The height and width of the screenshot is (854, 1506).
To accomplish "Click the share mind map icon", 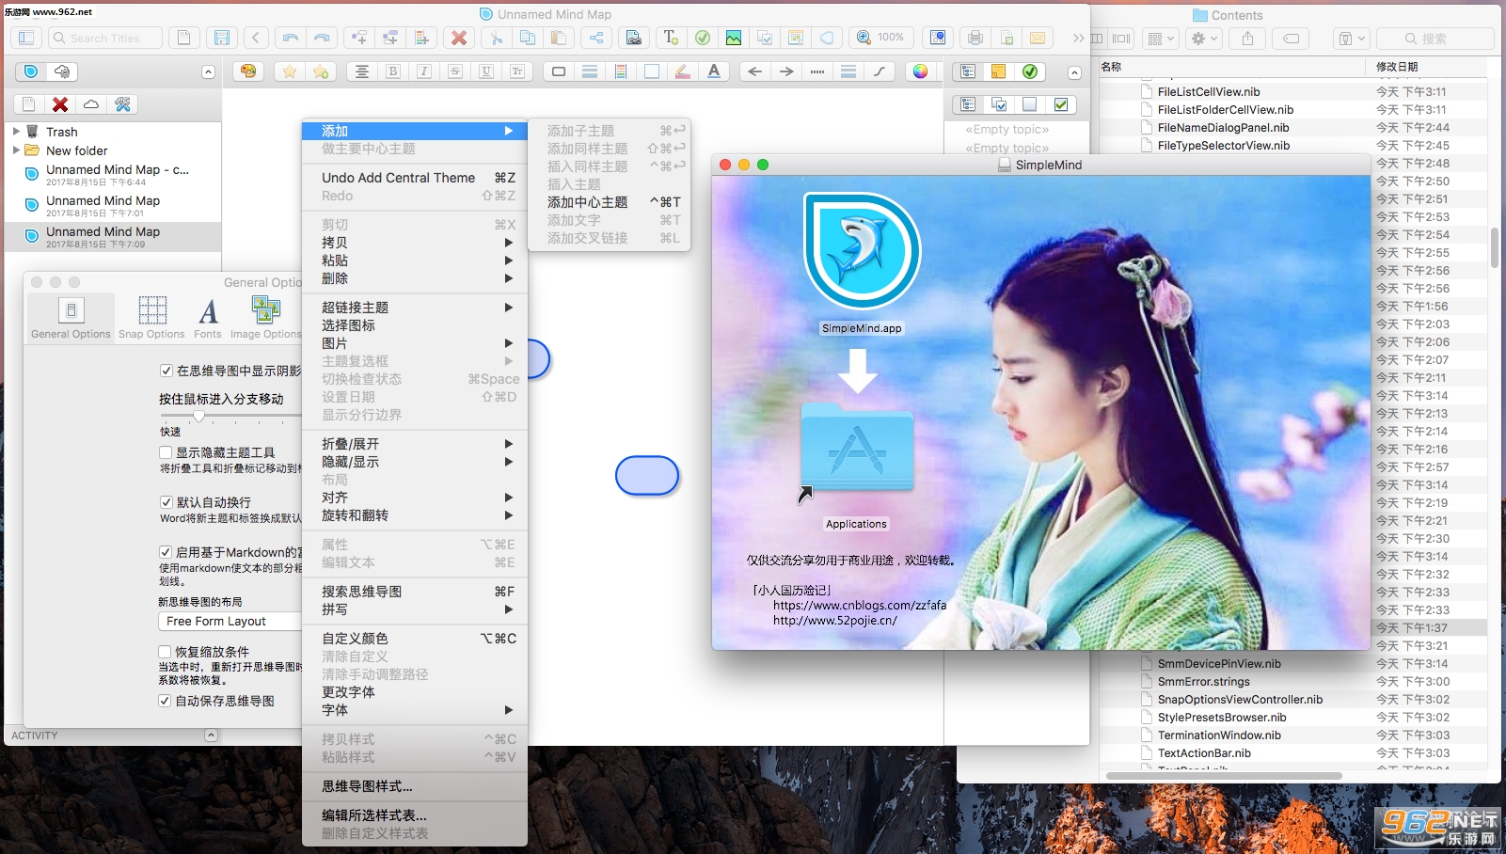I will point(596,38).
